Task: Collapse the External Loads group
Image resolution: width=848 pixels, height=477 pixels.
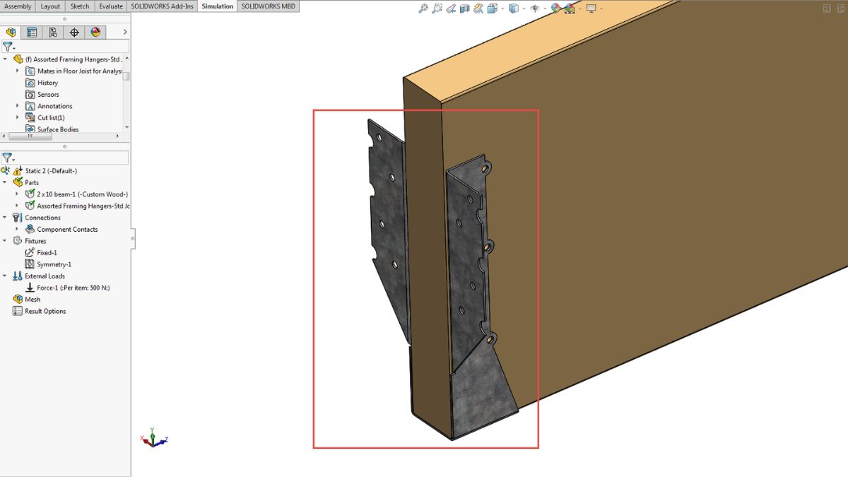Action: [x=5, y=276]
